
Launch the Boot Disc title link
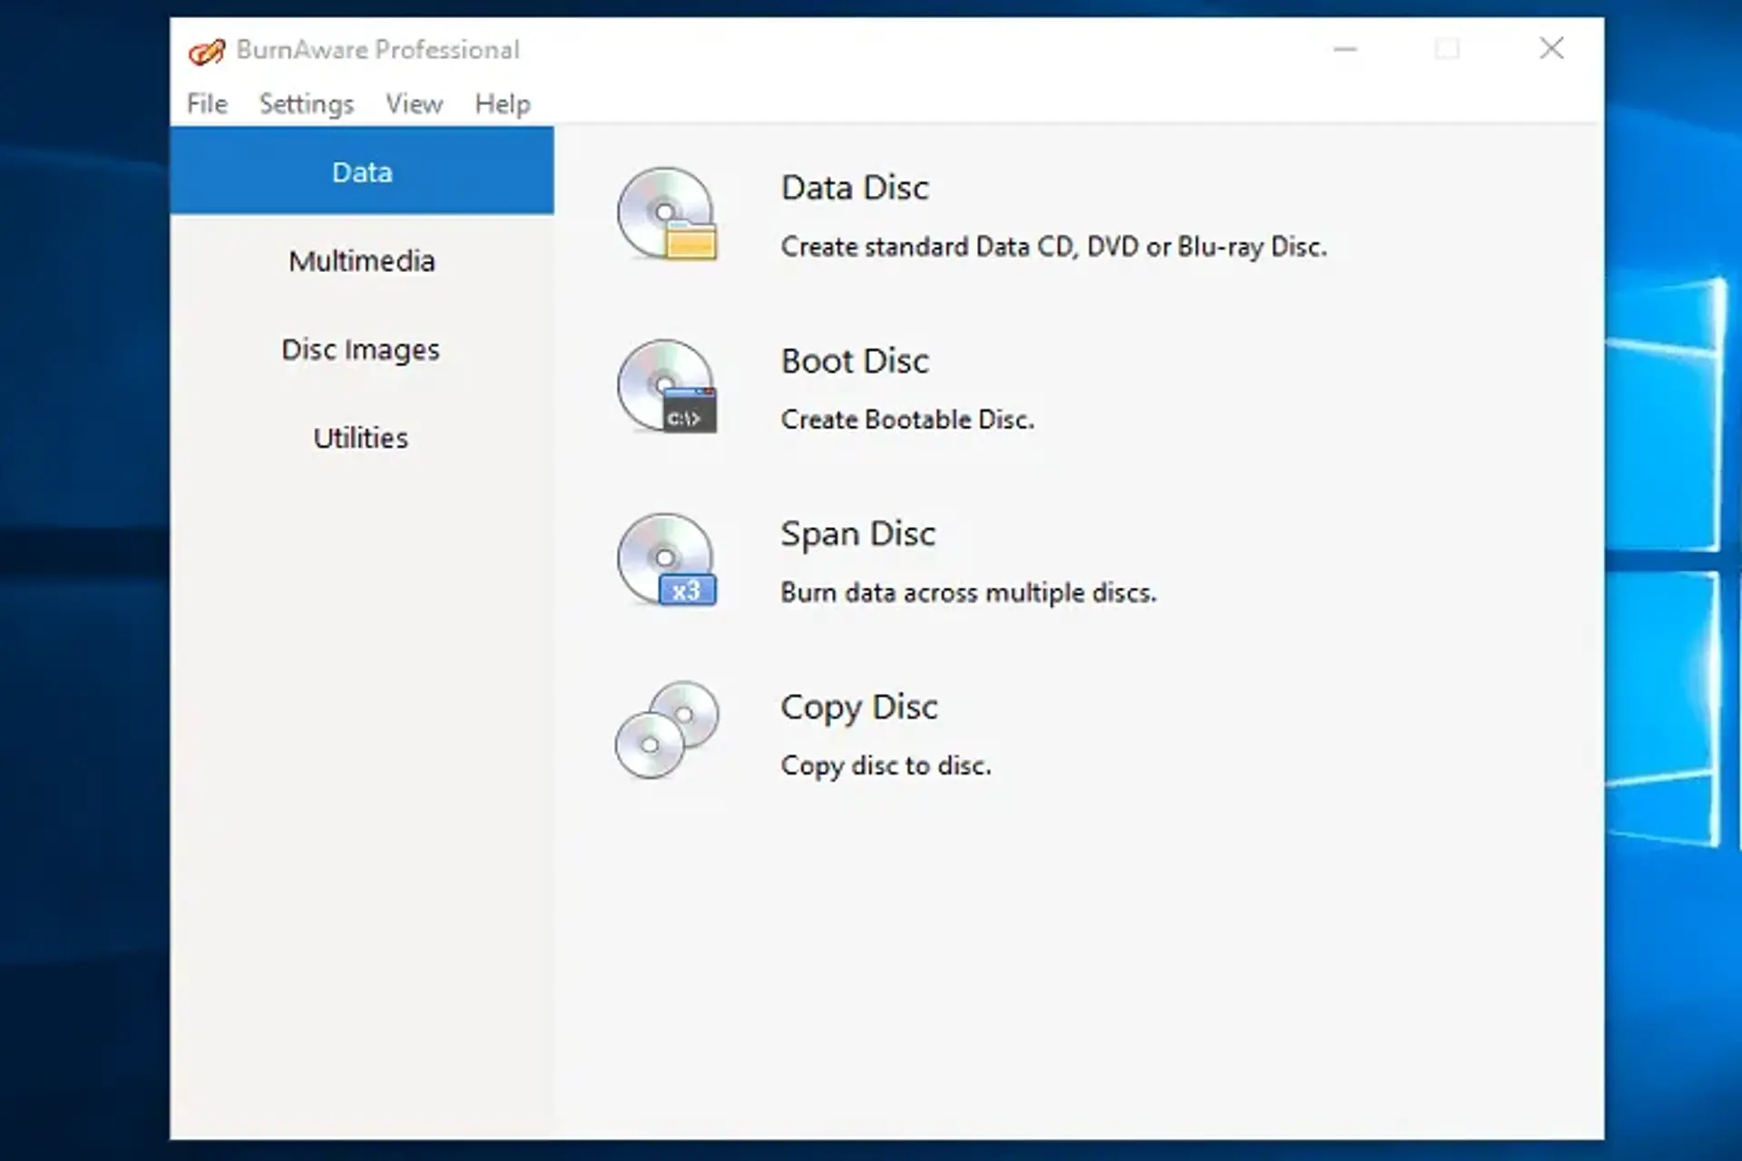tap(855, 361)
